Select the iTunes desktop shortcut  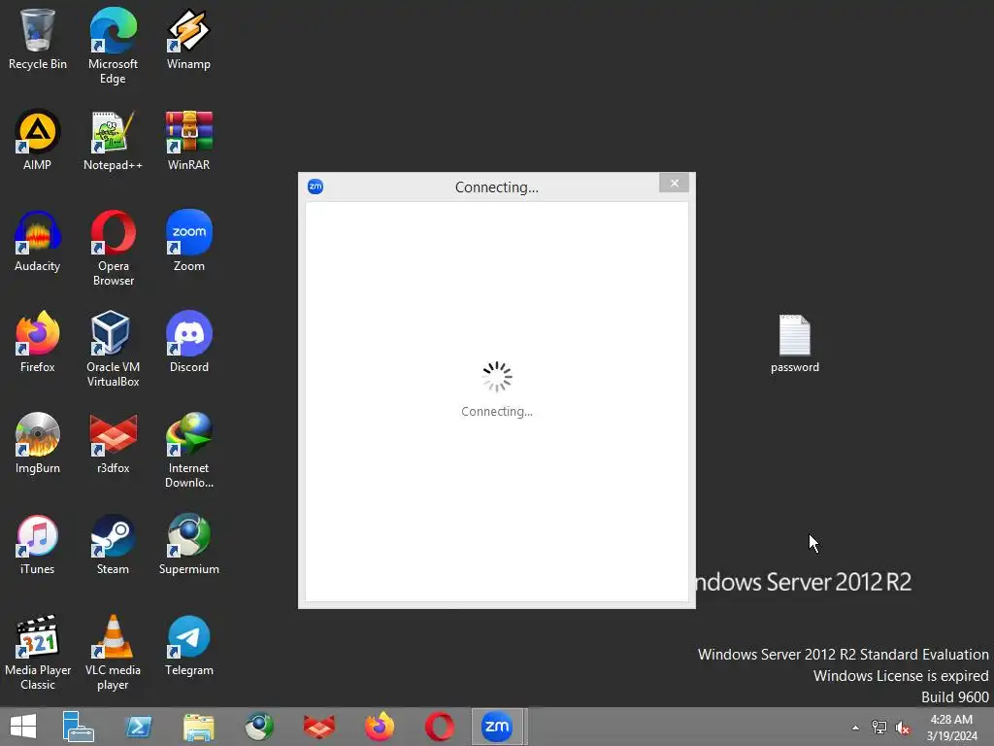pyautogui.click(x=38, y=544)
